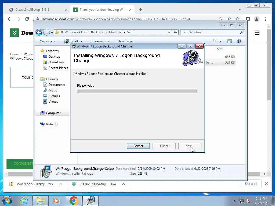Click the Setup breadcrumb segment
The image size is (275, 206).
pos(131,32)
